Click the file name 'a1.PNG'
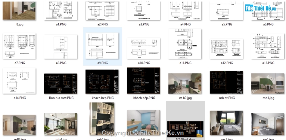This screenshot has width=286, height=140. click(x=61, y=24)
